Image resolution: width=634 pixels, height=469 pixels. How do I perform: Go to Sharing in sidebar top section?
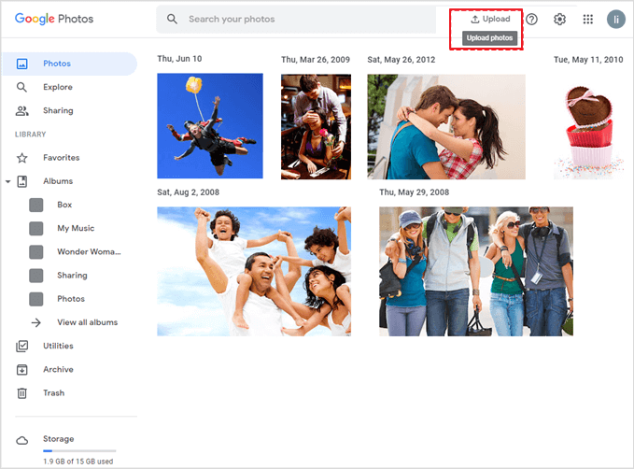(x=58, y=110)
